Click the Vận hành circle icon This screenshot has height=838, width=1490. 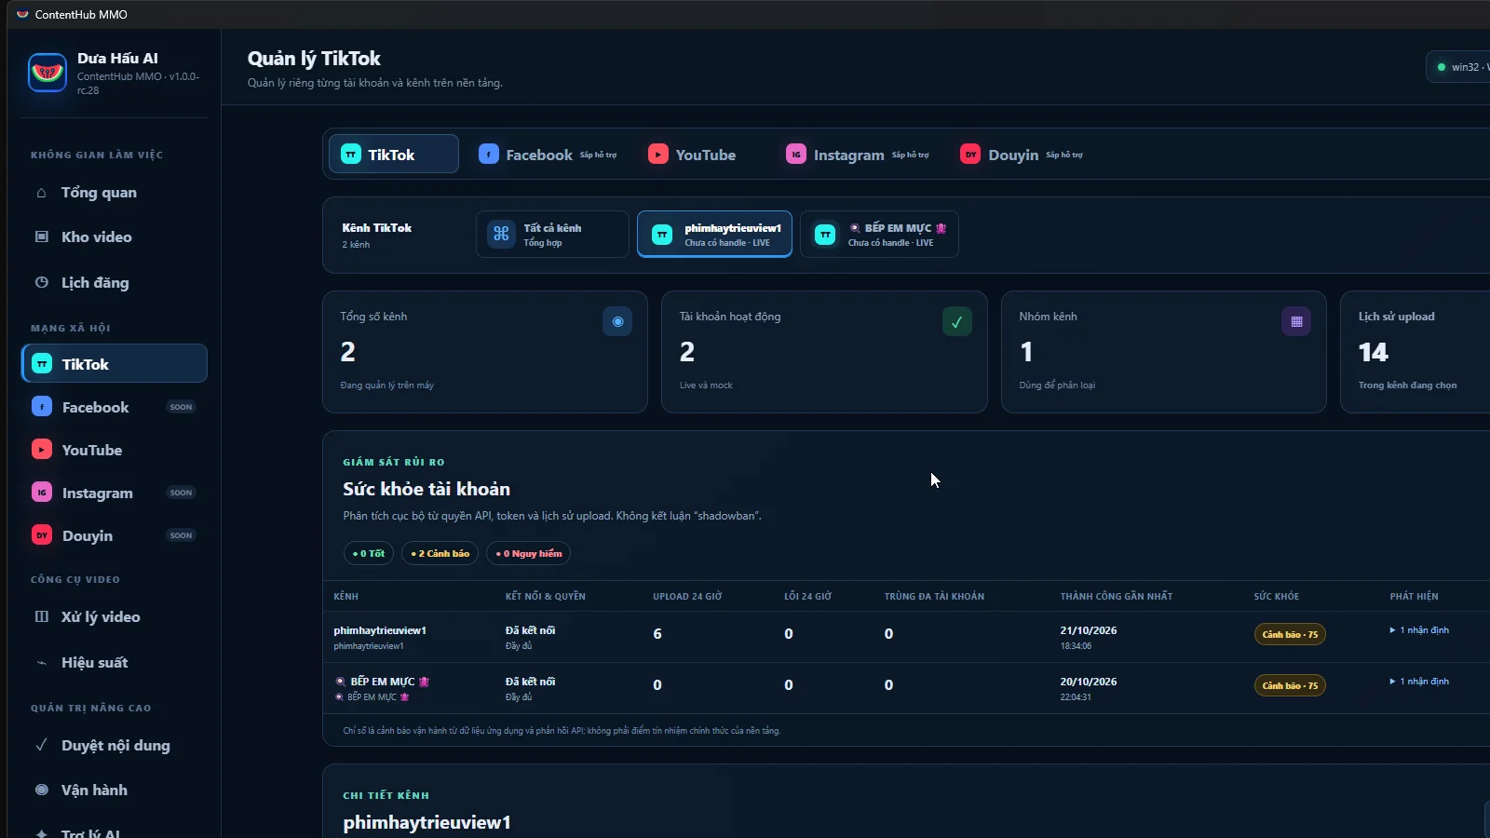tap(41, 790)
